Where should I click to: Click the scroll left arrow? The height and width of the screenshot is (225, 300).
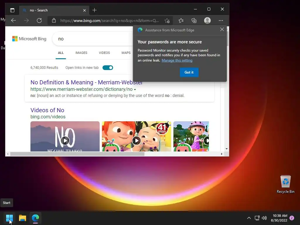point(8,154)
